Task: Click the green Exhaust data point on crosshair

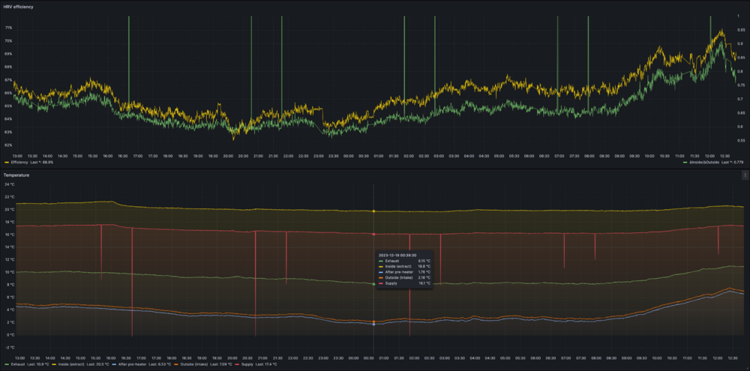Action: click(x=373, y=284)
